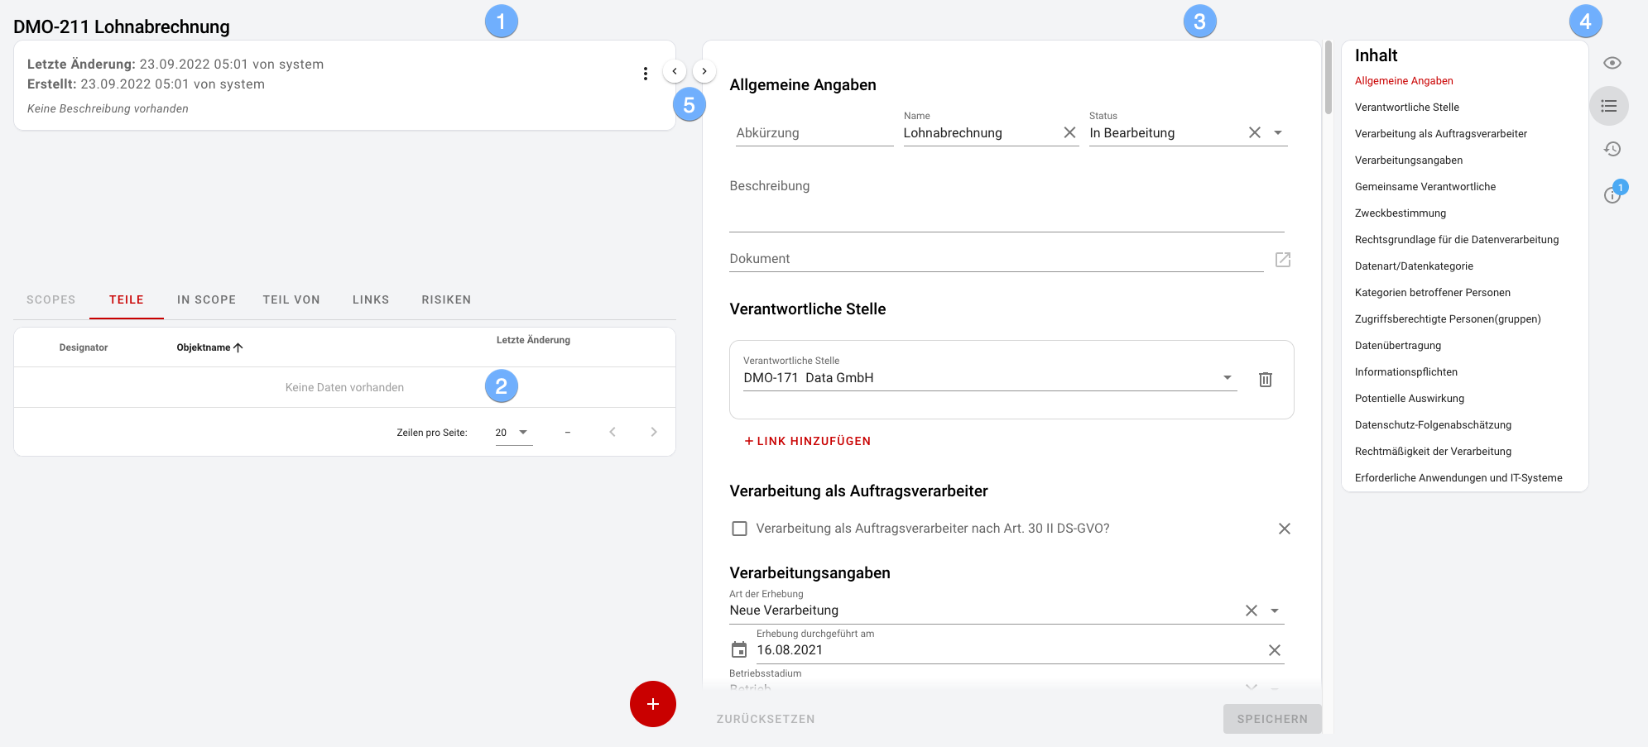Show the preview with the eye icon
1648x747 pixels.
pos(1612,63)
